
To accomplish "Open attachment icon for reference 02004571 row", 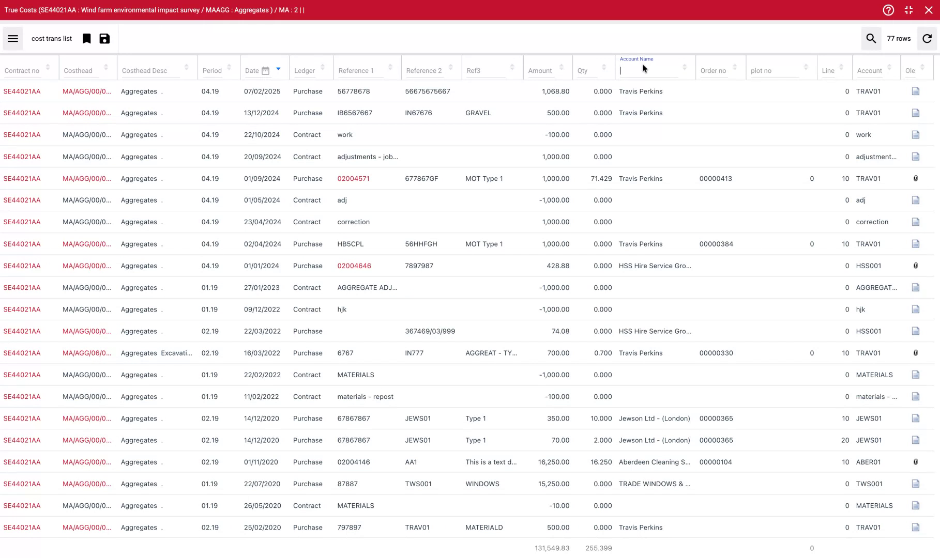I will tap(915, 179).
